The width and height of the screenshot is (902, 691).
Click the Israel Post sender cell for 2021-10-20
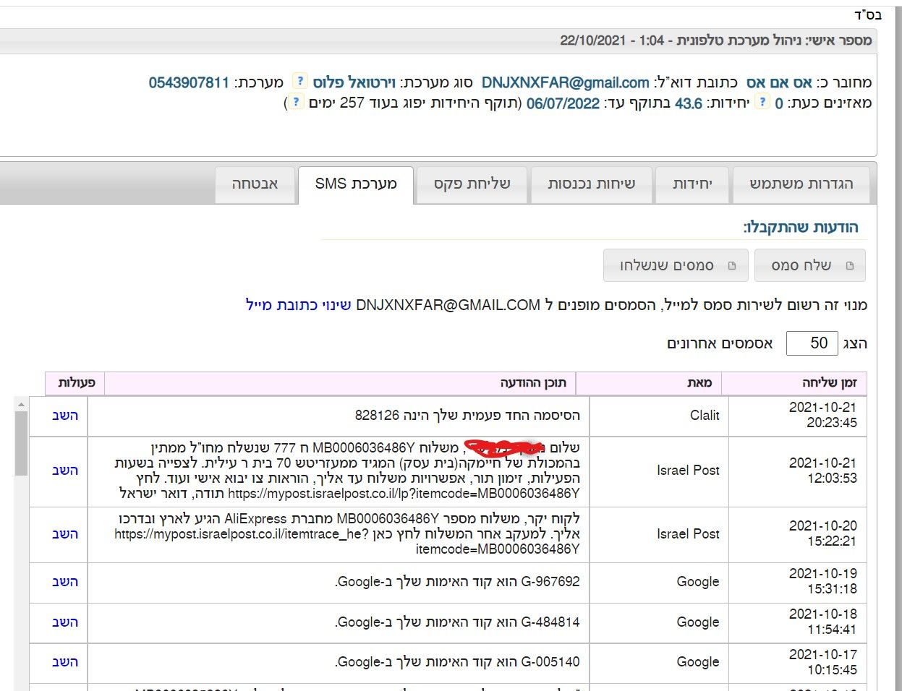(659, 534)
